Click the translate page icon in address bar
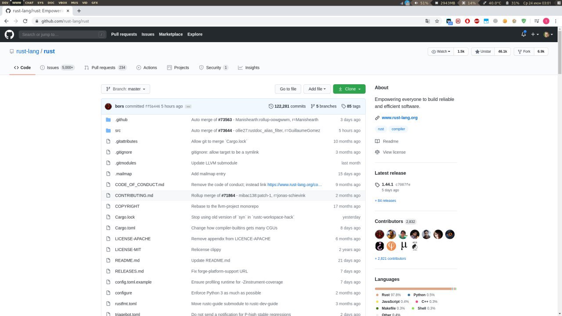 [x=427, y=21]
